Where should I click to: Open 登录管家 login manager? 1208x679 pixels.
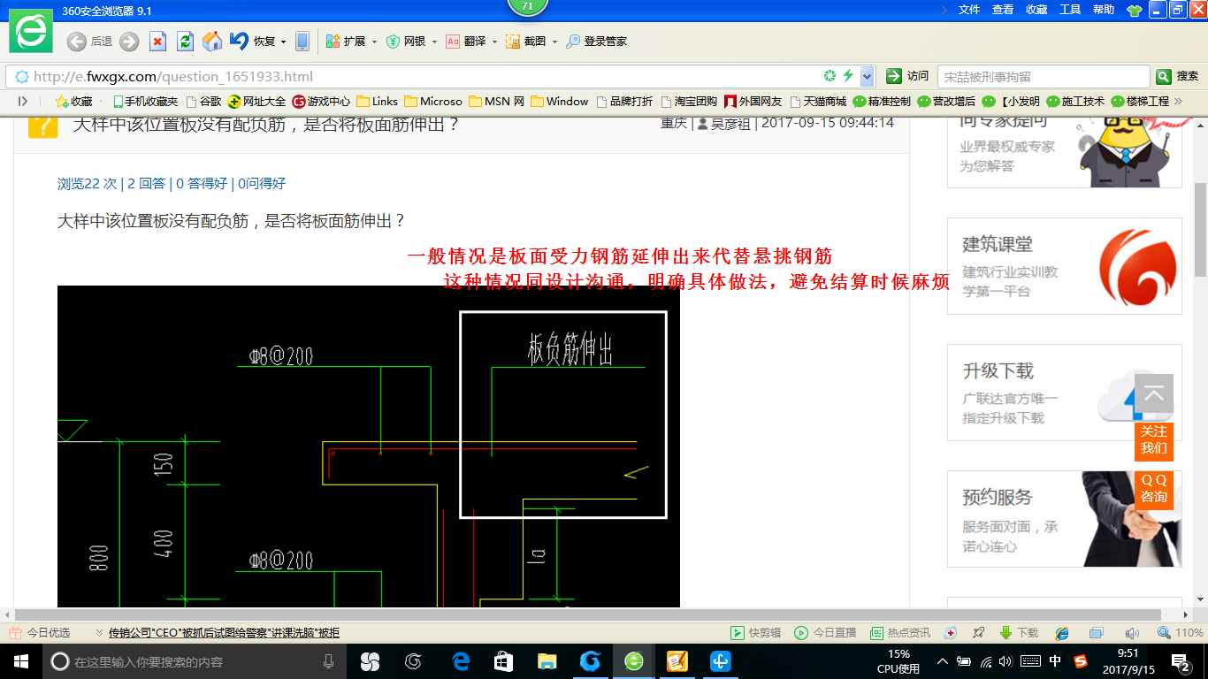[597, 42]
